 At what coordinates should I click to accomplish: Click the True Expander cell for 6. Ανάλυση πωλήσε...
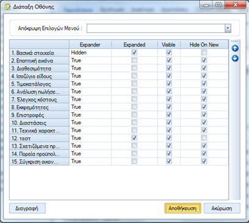(x=90, y=92)
